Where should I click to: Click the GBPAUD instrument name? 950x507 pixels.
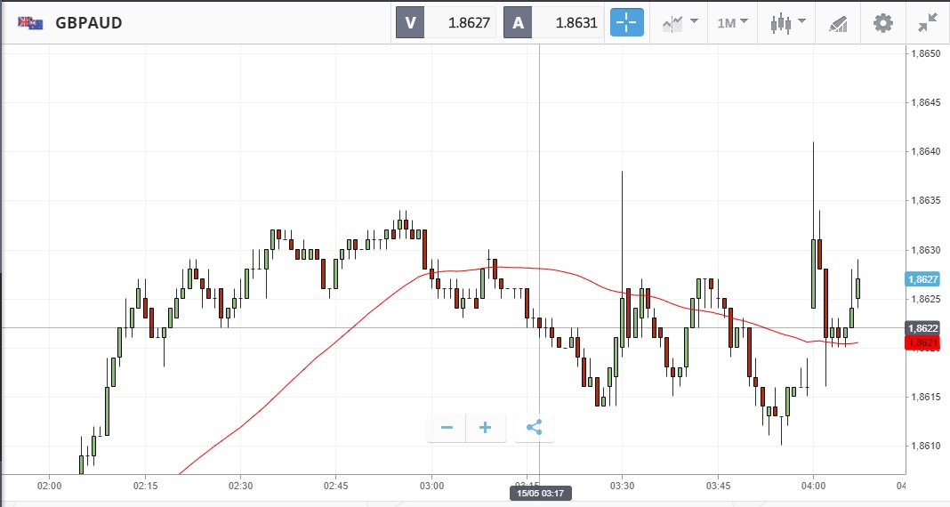[89, 23]
